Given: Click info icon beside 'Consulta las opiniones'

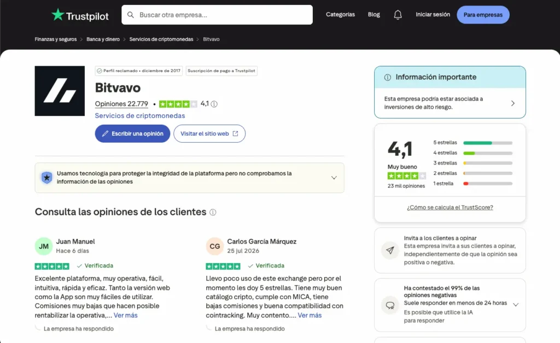Looking at the screenshot, I should point(213,212).
